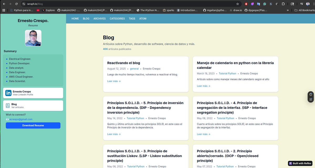Open the red hand ad-blocker extension
This screenshot has height=168, width=315.
246,4
